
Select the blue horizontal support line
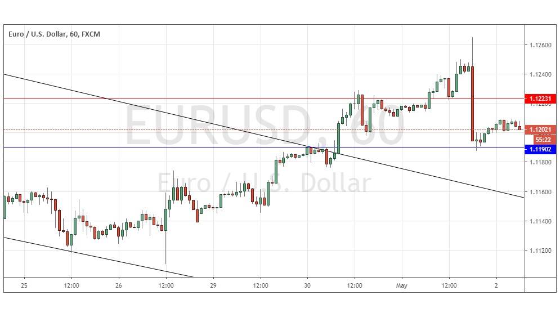click(169, 147)
